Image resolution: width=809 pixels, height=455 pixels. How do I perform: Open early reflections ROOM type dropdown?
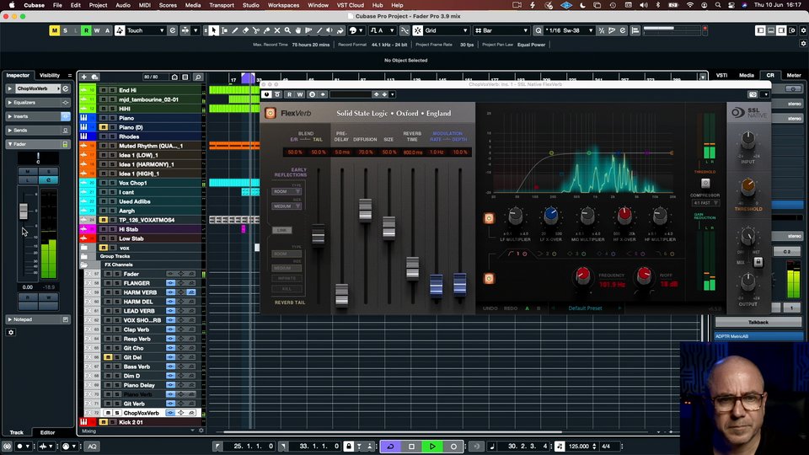(287, 191)
